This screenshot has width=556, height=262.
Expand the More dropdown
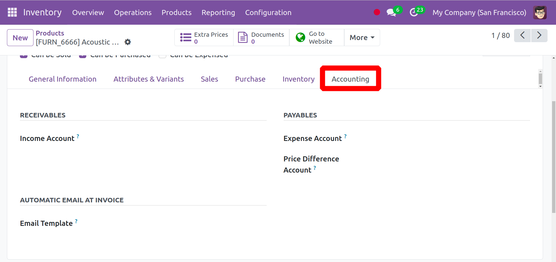[362, 38]
